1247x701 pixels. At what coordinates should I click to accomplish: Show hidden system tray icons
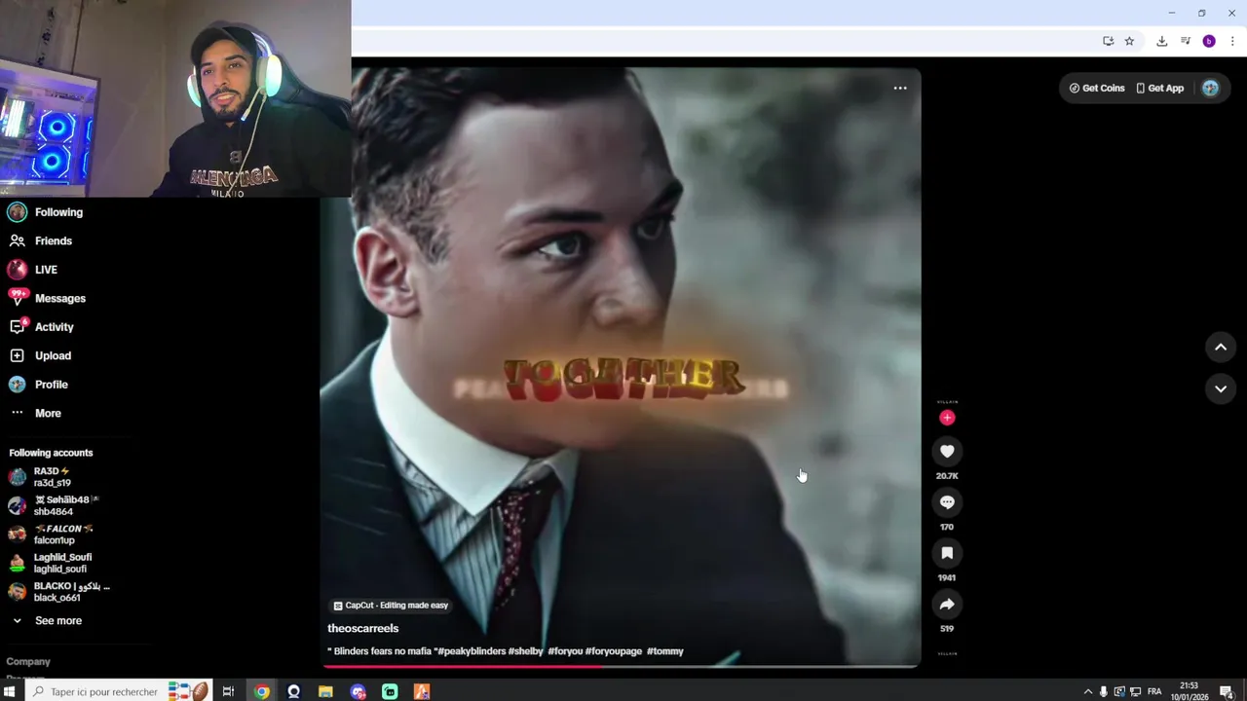1088,692
